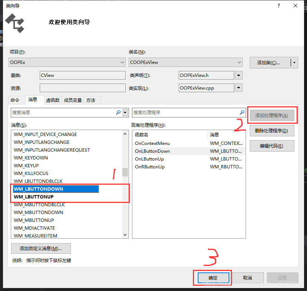Select WM_INPUTLANGCHANGE in the message list
This screenshot has width=307, height=291.
[42, 142]
